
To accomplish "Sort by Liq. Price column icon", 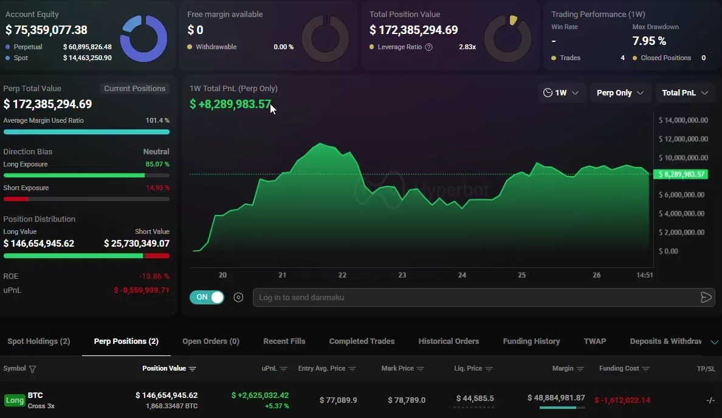I will coord(489,369).
